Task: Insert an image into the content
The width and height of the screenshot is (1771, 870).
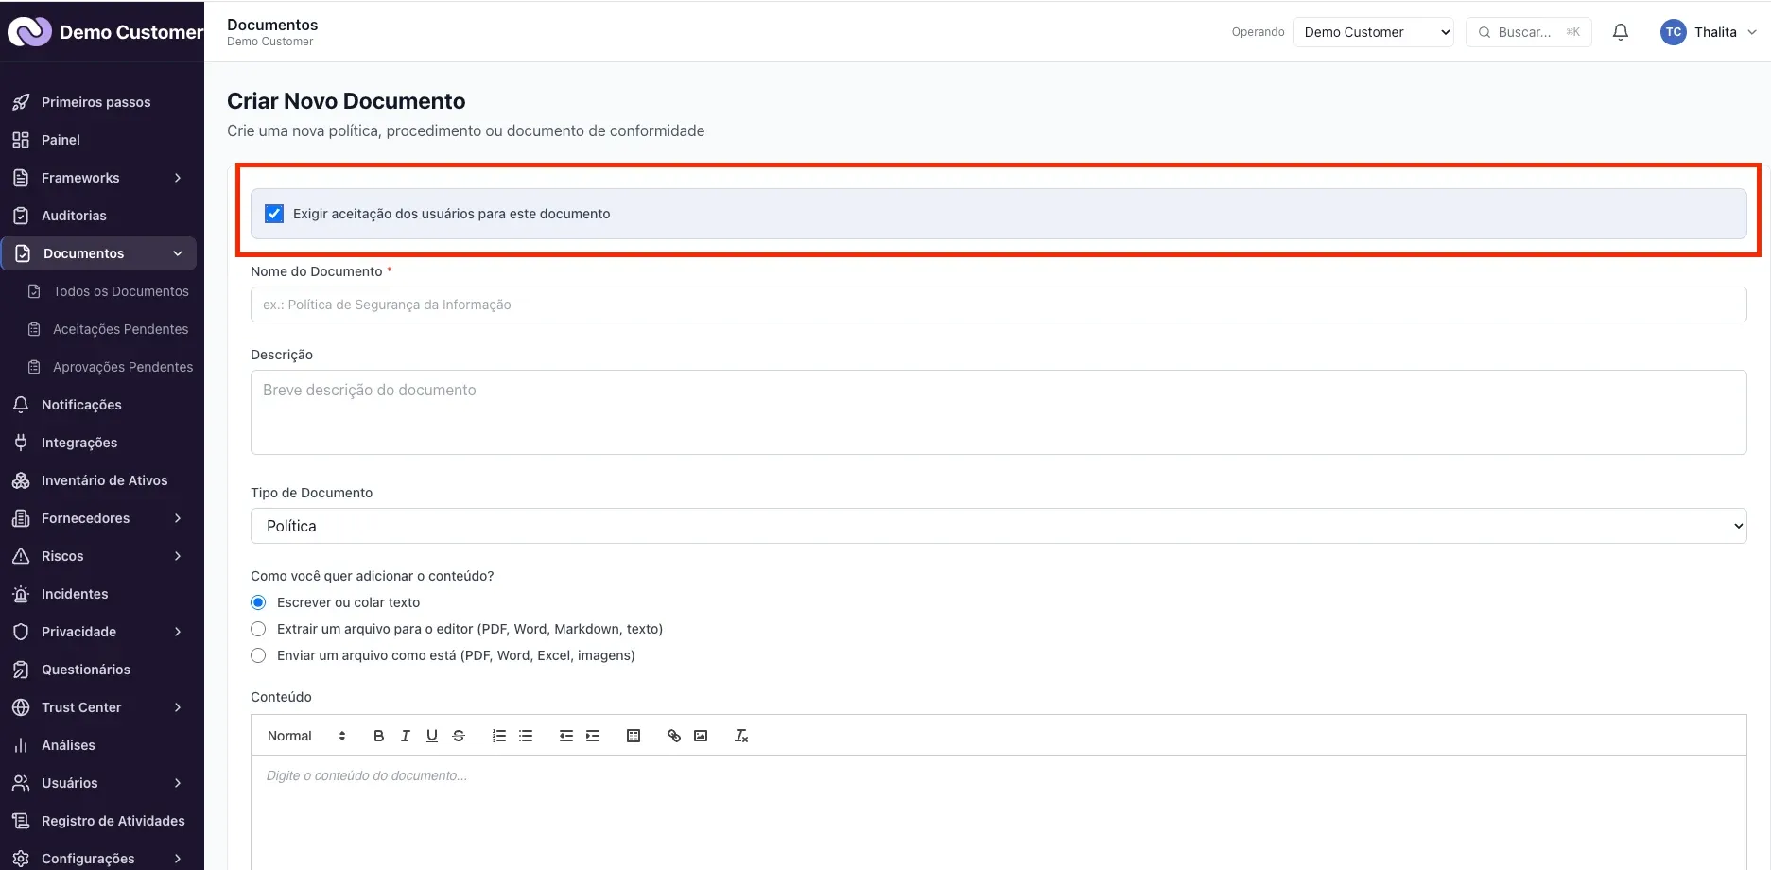Action: [x=701, y=736]
